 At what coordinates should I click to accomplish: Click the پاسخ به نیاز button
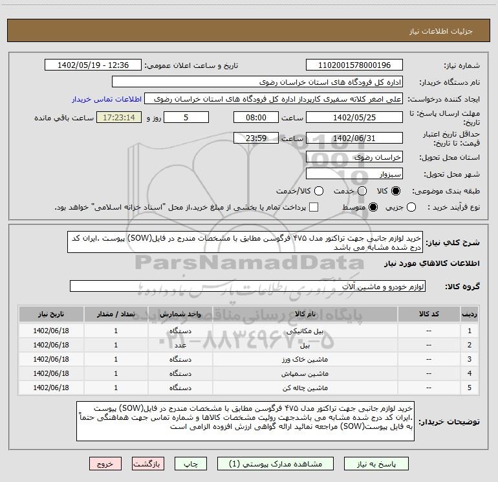(376, 464)
